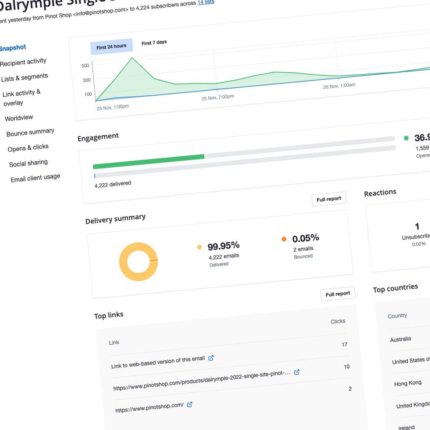The image size is (430, 430).
Task: Navigate to Opens & clicks
Action: pos(28,148)
